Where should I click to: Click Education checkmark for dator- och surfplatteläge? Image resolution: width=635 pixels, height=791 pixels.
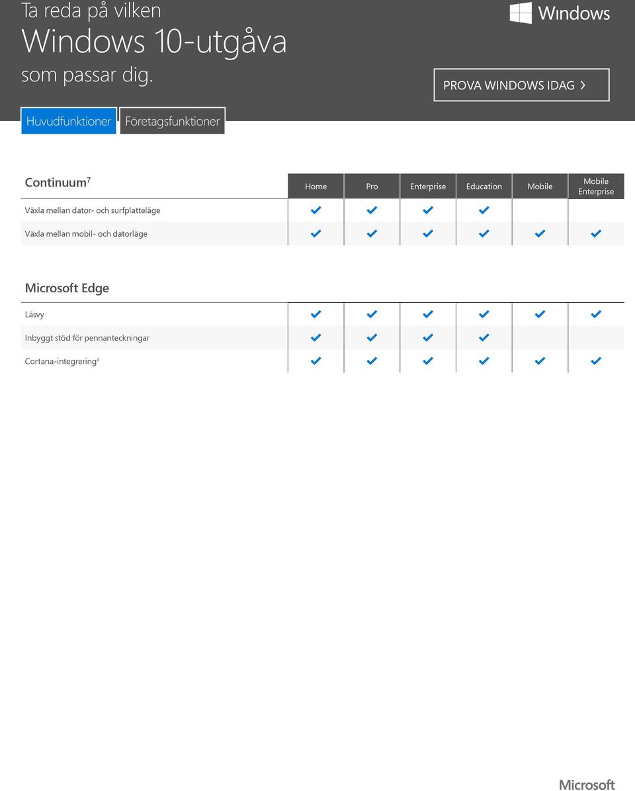point(484,210)
